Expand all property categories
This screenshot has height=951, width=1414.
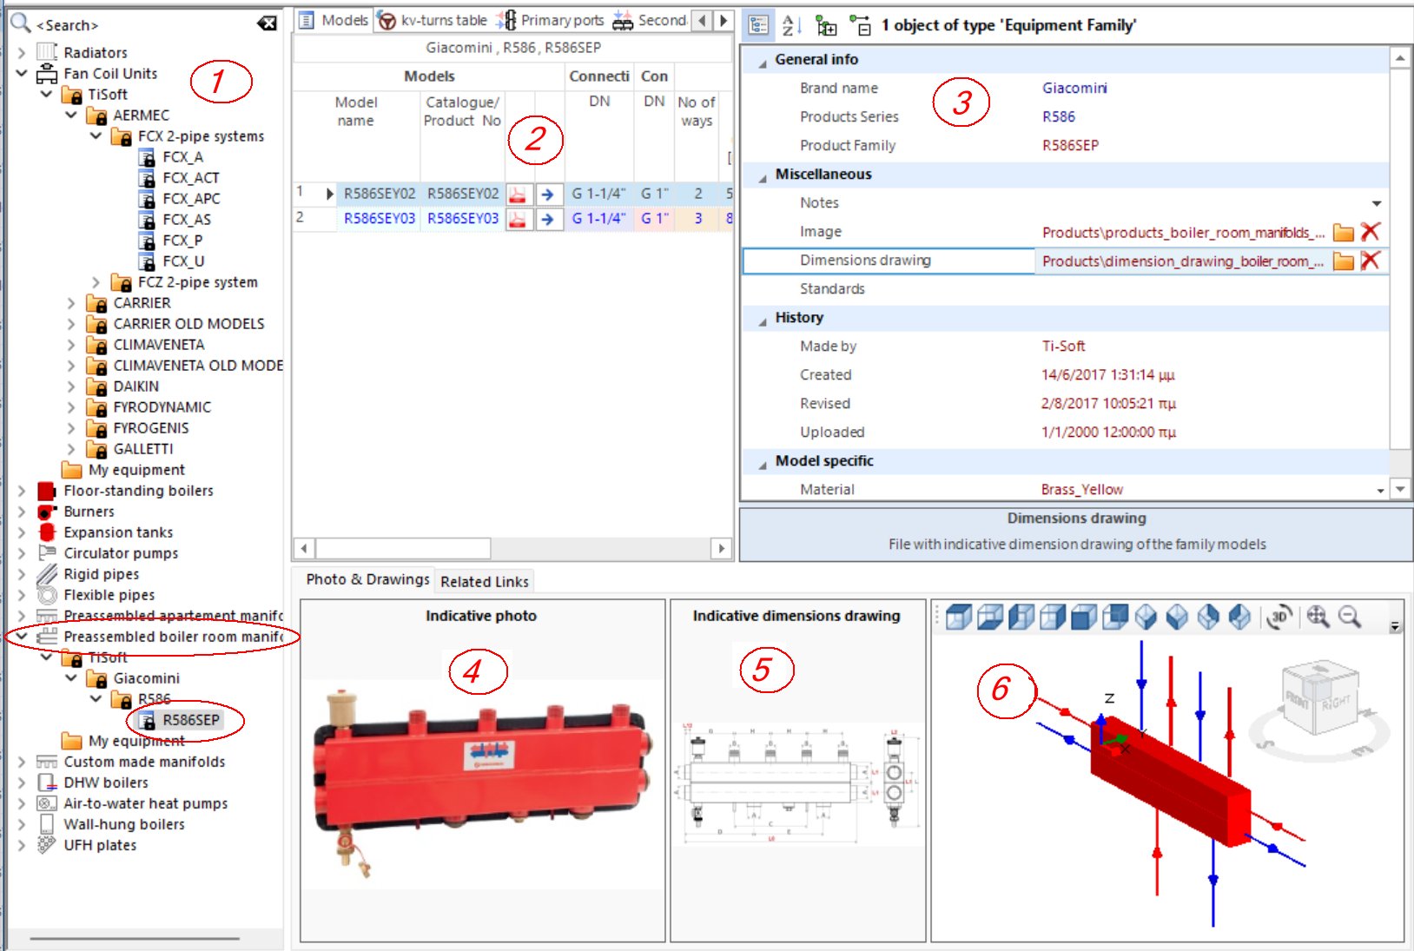826,26
